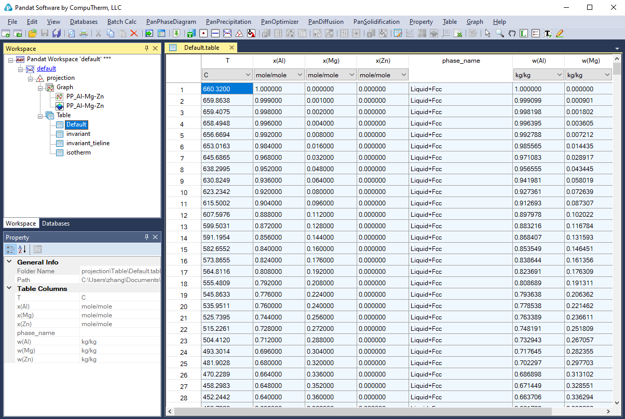The height and width of the screenshot is (419, 625).
Task: Open the invariant_tieline table
Action: click(x=88, y=143)
